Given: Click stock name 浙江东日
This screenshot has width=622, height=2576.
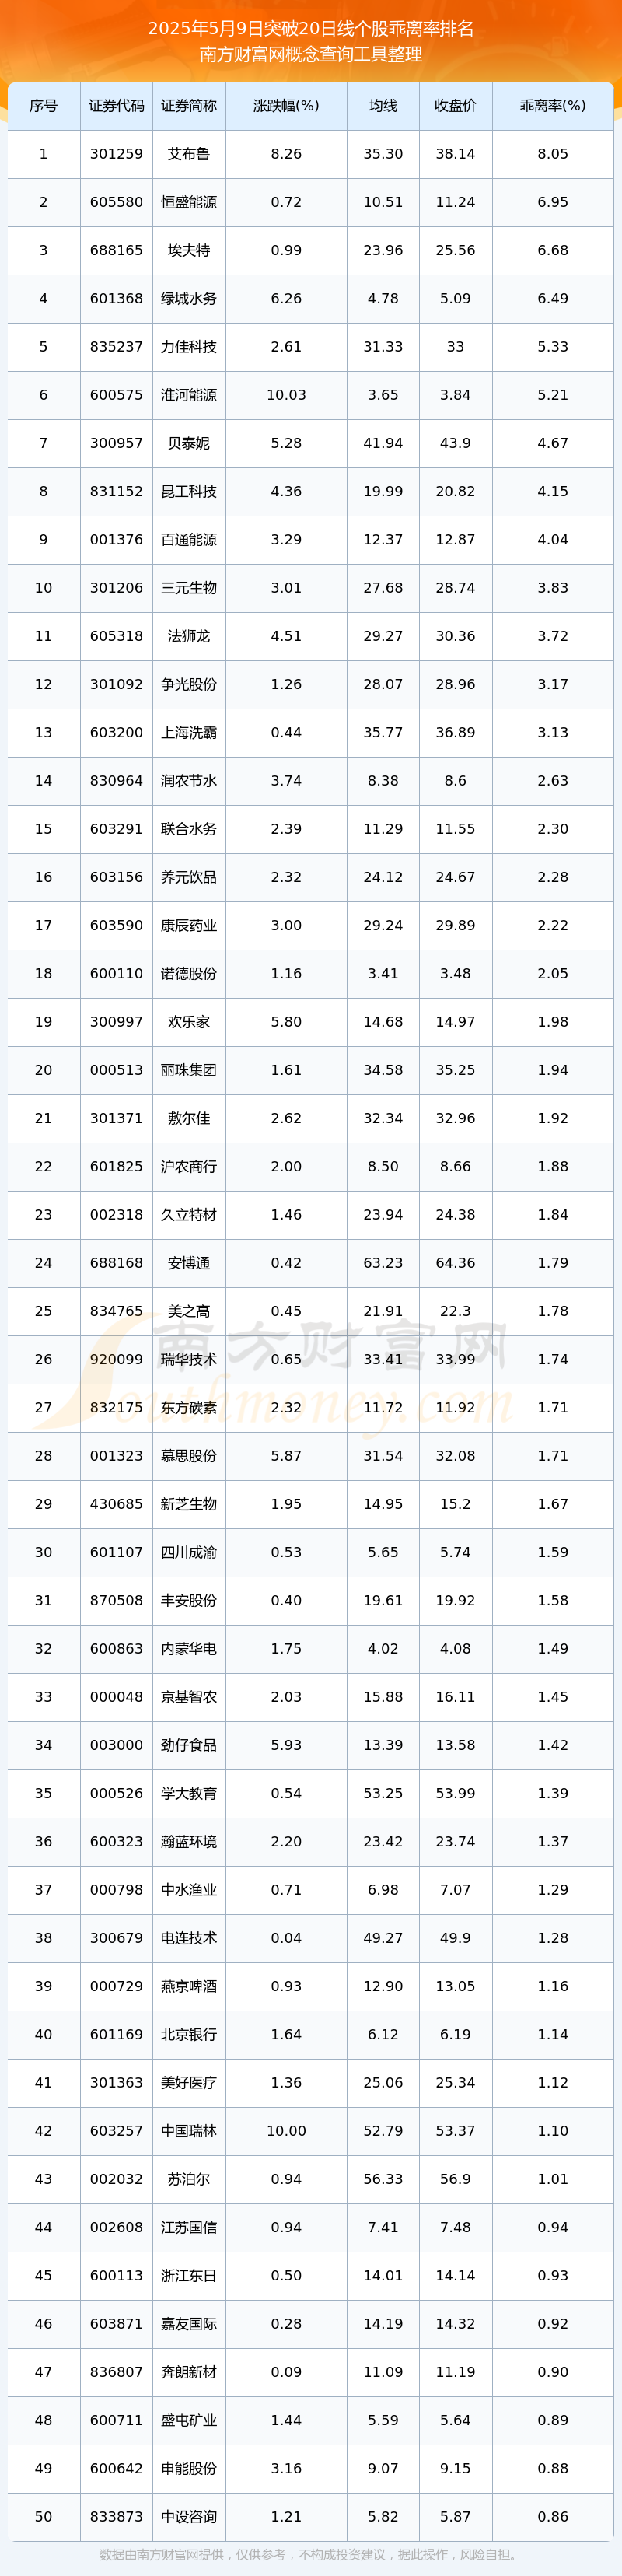Looking at the screenshot, I should [189, 2275].
